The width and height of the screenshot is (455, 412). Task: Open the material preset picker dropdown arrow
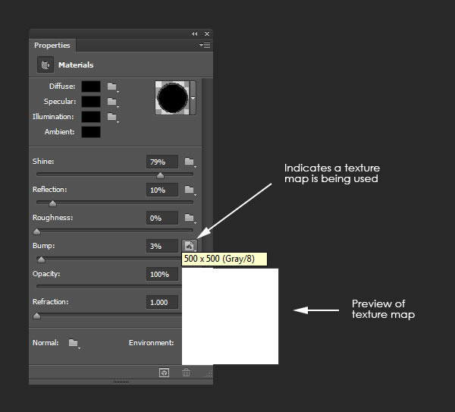[x=193, y=98]
